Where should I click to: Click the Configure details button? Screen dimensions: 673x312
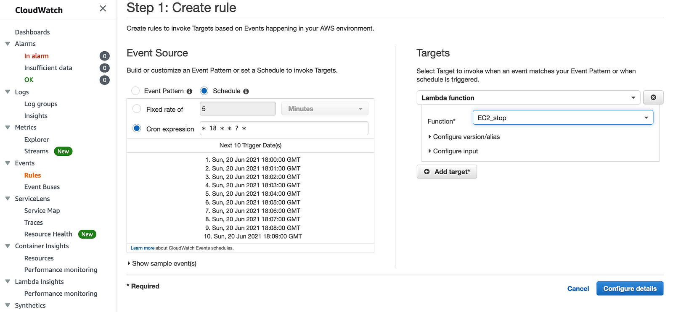pos(630,288)
